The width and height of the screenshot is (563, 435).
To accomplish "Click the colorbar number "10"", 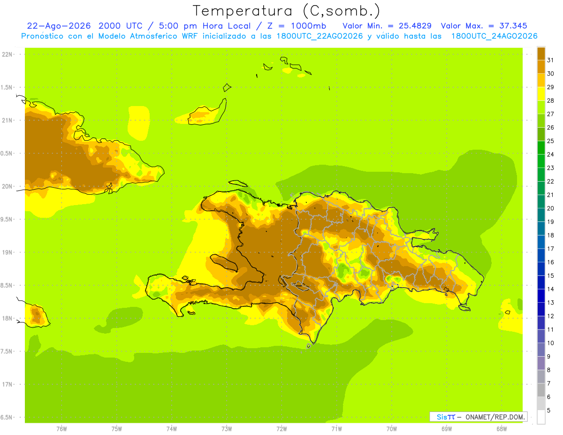I will [551, 343].
